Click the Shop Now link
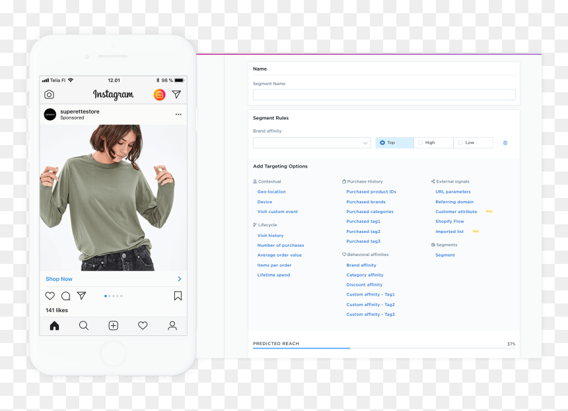This screenshot has width=568, height=411. click(x=59, y=279)
